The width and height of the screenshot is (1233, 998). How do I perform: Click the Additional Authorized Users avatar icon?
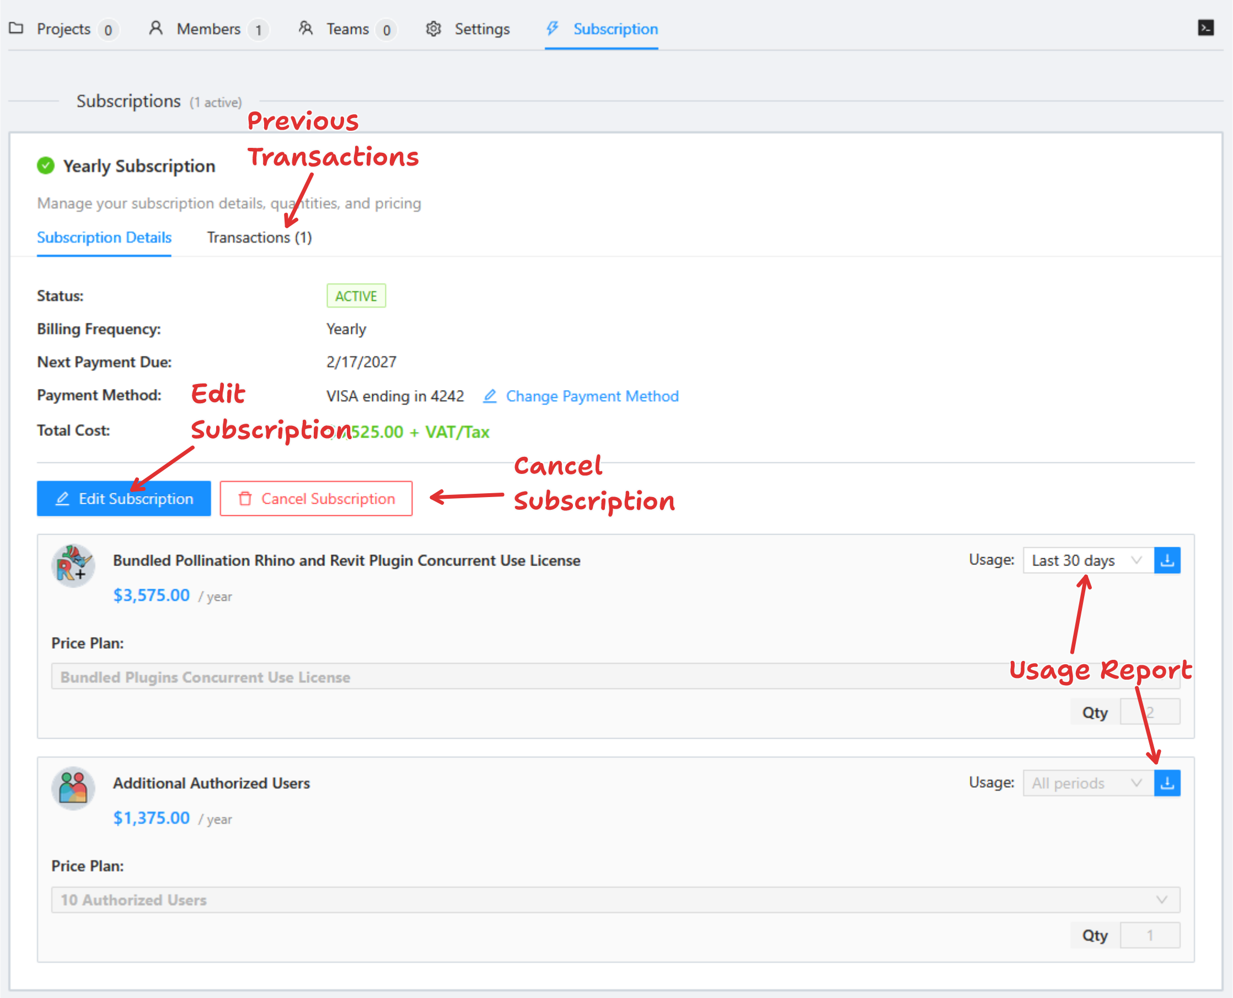73,788
